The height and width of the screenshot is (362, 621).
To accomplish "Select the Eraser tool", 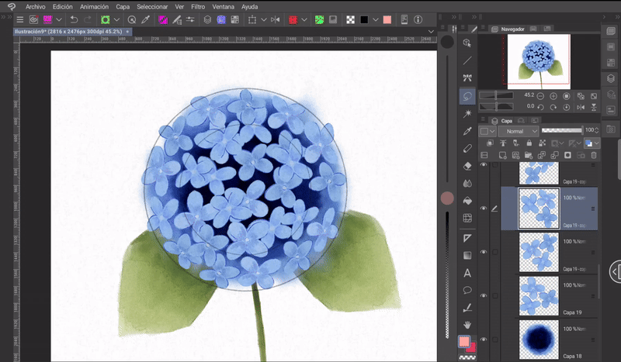I will pos(467,165).
